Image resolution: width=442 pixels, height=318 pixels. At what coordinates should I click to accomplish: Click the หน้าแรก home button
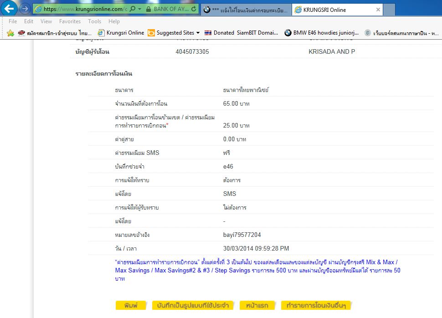coord(257,305)
